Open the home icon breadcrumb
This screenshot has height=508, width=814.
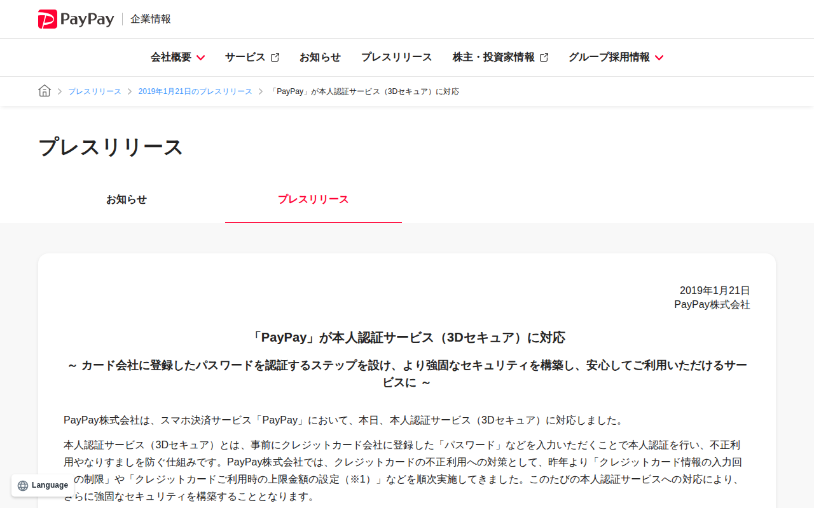pyautogui.click(x=45, y=91)
